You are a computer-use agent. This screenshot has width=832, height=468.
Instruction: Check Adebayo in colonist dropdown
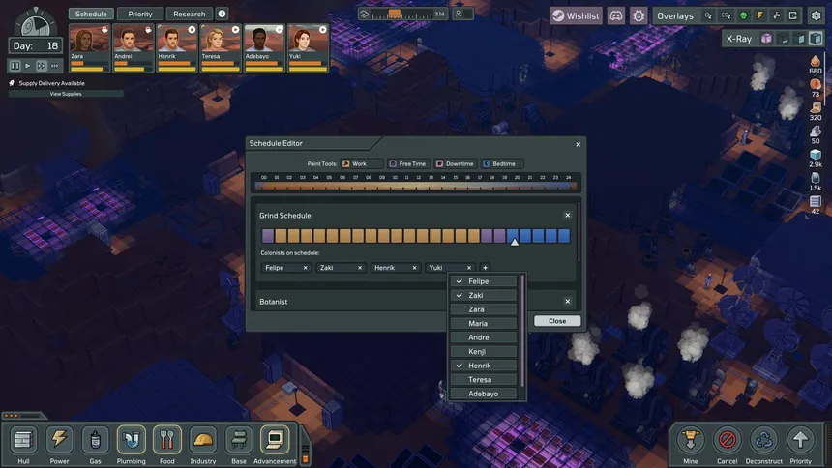(484, 394)
